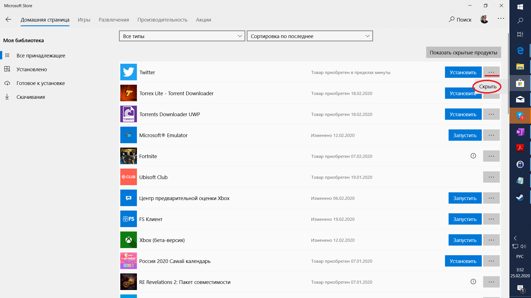Viewport: 531px width, 298px height.
Task: Show hidden taskbar tray icons chevron
Action: coord(515,238)
